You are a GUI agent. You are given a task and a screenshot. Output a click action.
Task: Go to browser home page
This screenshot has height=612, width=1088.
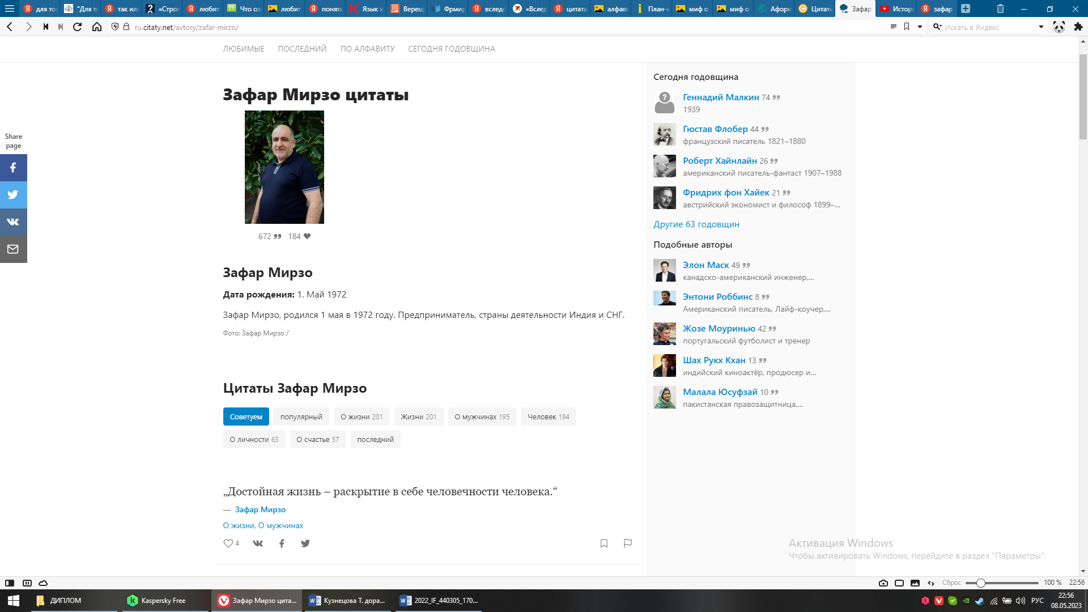click(97, 27)
